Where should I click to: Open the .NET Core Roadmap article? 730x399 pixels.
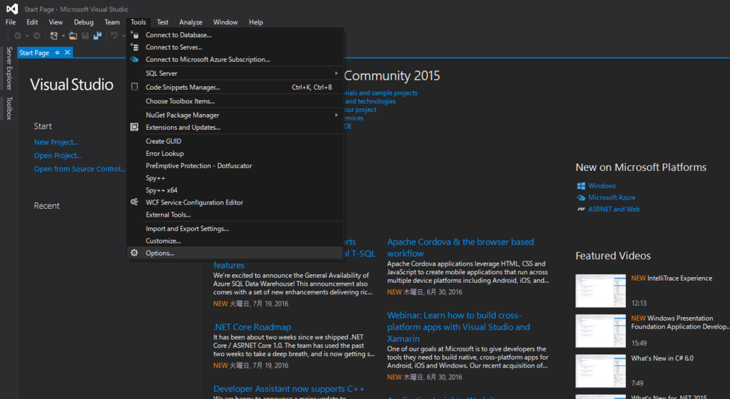click(252, 327)
